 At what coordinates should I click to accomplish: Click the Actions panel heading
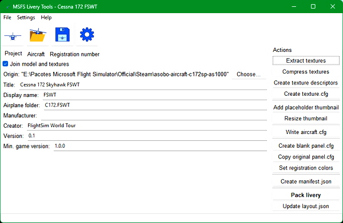click(282, 50)
